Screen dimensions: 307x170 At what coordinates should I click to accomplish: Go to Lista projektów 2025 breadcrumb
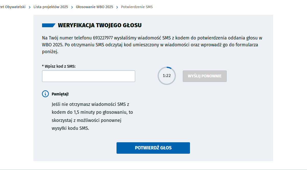pos(51,7)
